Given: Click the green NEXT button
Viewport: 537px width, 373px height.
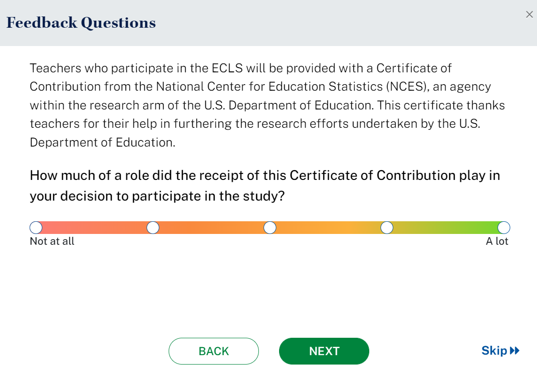Looking at the screenshot, I should coord(324,351).
